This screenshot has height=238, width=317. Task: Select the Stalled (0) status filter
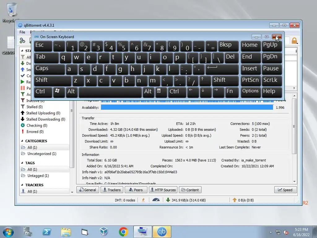(34, 107)
